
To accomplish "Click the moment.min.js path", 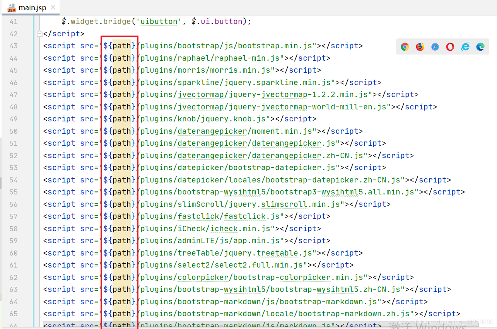I will pyautogui.click(x=226, y=131).
